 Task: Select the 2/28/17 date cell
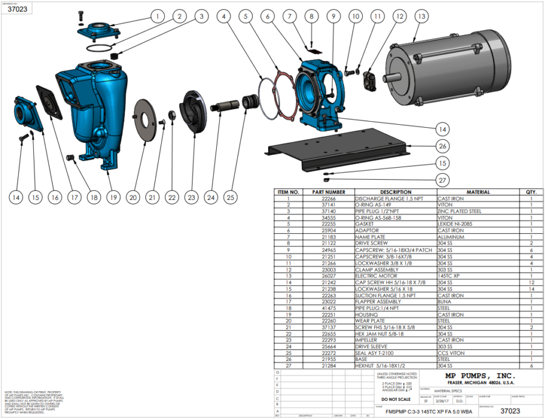coord(442,401)
